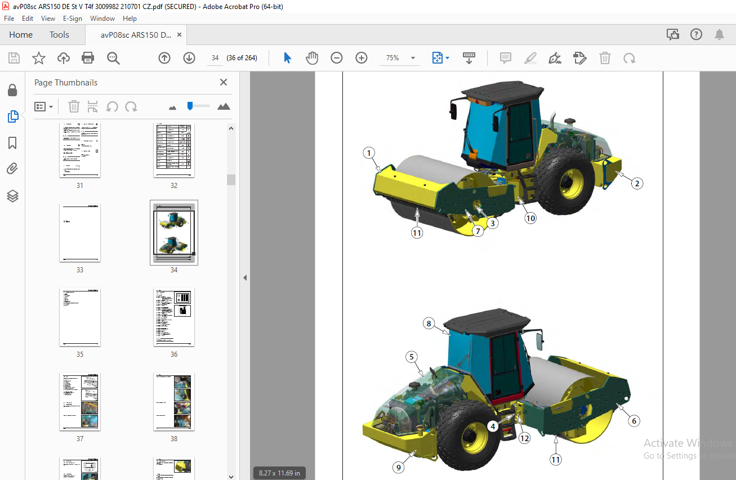The height and width of the screenshot is (480, 736).
Task: Click the page number input field
Action: tap(215, 58)
